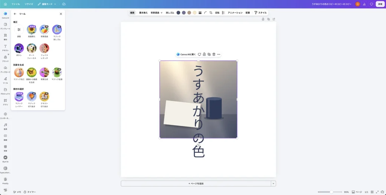Select the マジック加工 tool

[x=19, y=74]
